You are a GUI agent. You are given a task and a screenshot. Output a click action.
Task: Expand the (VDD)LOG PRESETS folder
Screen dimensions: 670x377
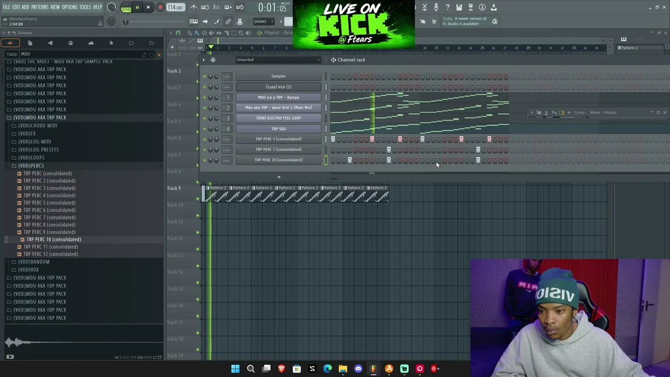38,150
